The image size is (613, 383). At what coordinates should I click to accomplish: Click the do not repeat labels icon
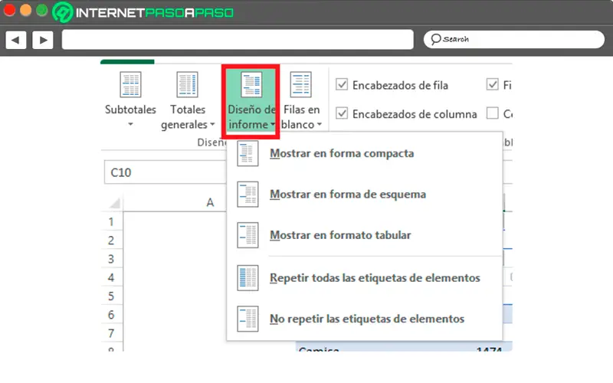coord(247,319)
